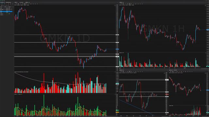
Task: Select the blue highlighted row in the watchlist
Action: [x=6, y=12]
